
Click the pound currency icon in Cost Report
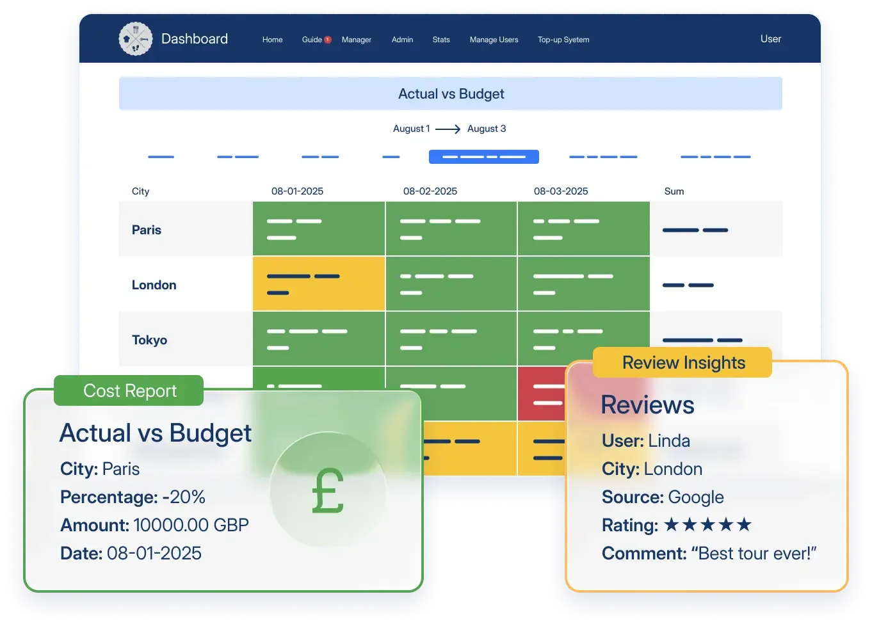[x=328, y=490]
